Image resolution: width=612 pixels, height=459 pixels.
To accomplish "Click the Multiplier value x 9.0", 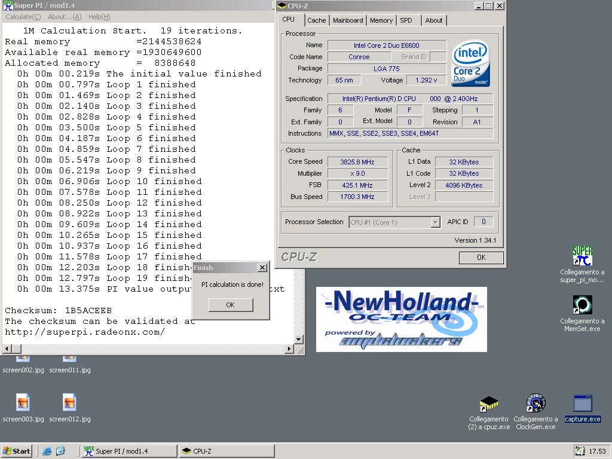I will 357,173.
